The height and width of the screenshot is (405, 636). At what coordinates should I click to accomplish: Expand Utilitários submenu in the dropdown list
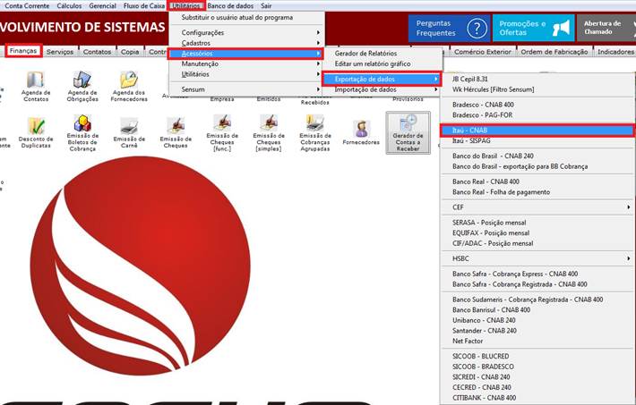(x=246, y=74)
